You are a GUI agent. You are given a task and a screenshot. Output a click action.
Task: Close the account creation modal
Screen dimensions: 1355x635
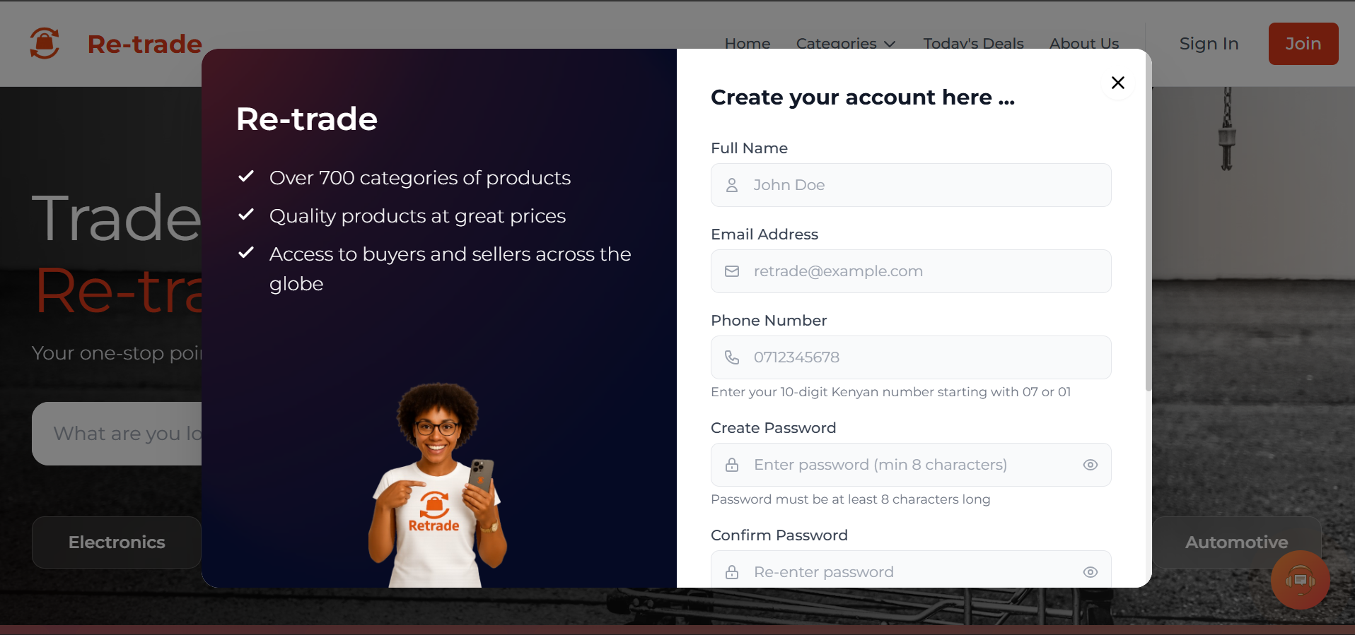coord(1117,83)
